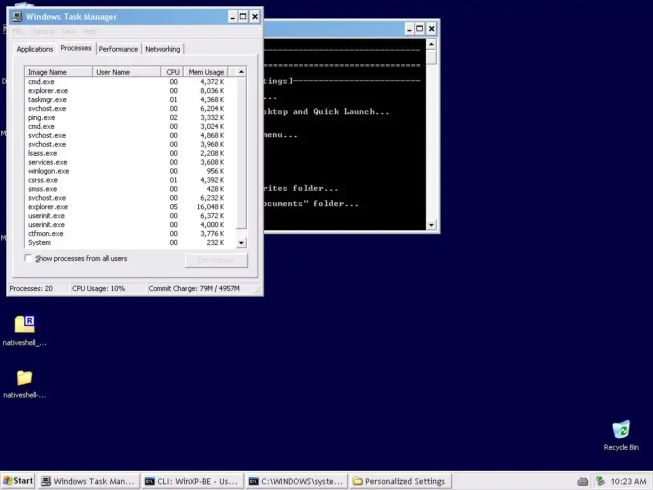
Task: Open the View menu in Task Manager
Action: (x=68, y=31)
